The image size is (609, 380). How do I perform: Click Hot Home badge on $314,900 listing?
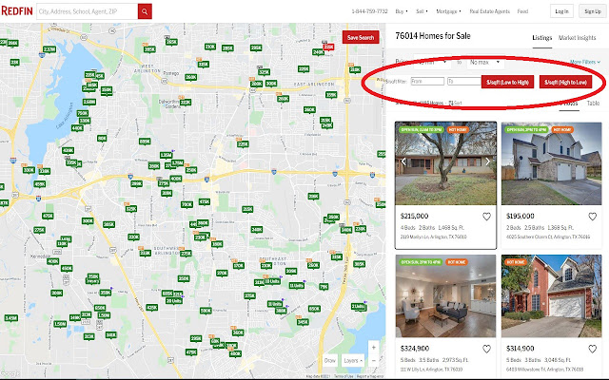pyautogui.click(x=516, y=262)
